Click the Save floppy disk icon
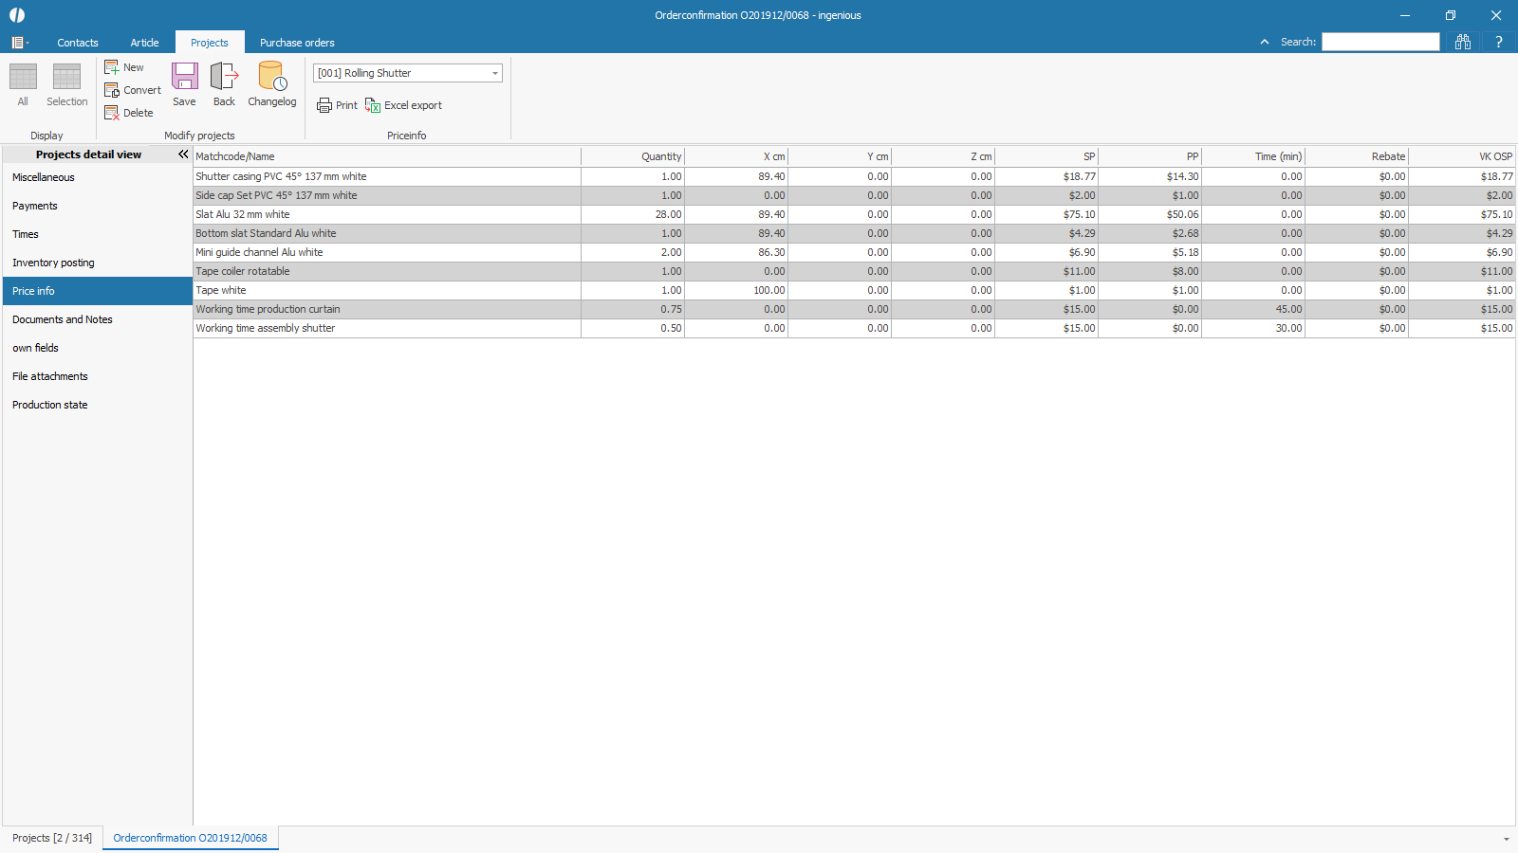 point(184,77)
